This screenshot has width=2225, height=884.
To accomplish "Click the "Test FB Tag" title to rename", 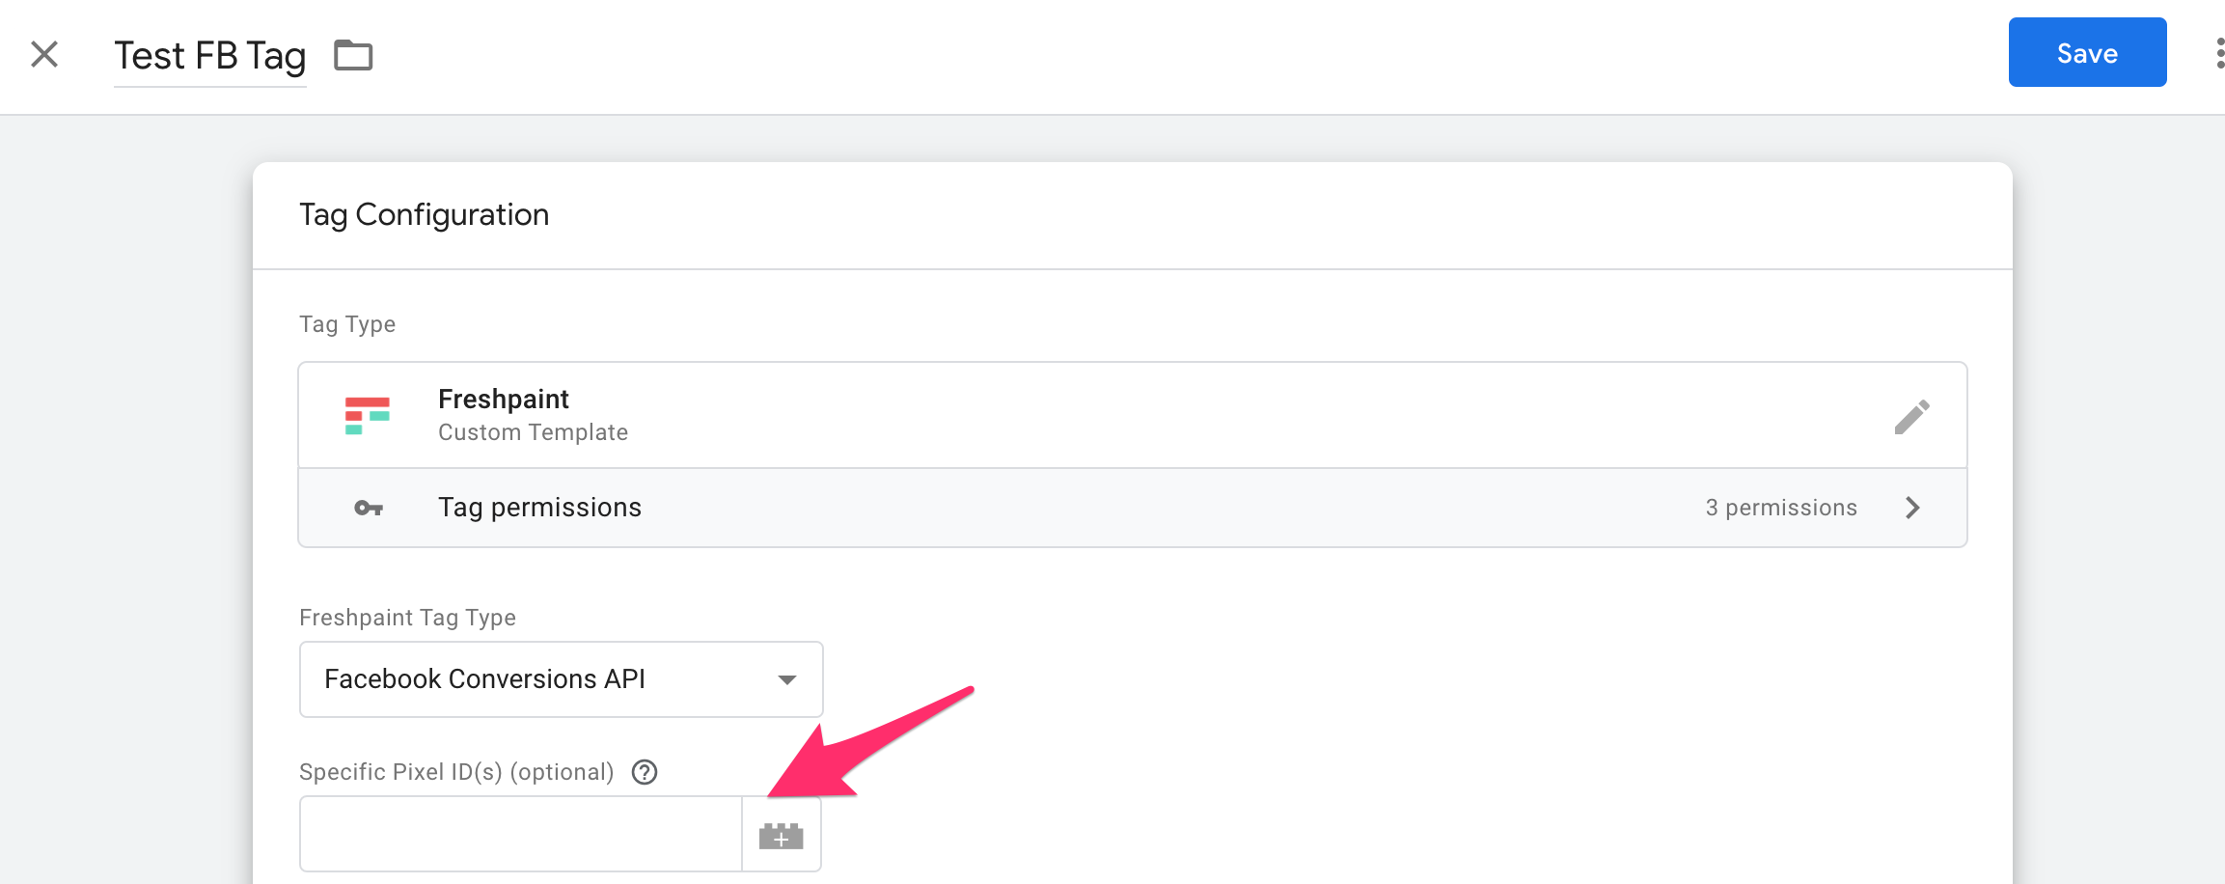I will point(209,56).
